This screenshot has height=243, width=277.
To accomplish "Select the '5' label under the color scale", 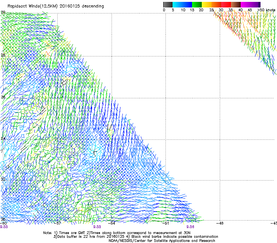I will tap(173, 10).
